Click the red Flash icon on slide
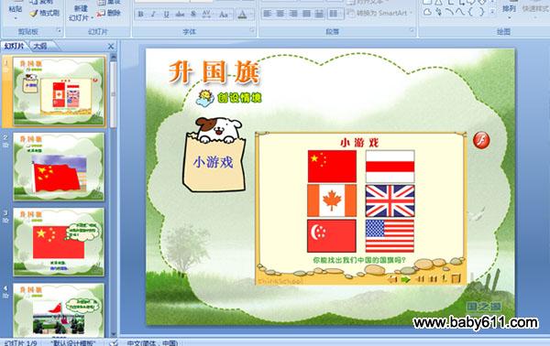The height and width of the screenshot is (346, 550). click(481, 140)
